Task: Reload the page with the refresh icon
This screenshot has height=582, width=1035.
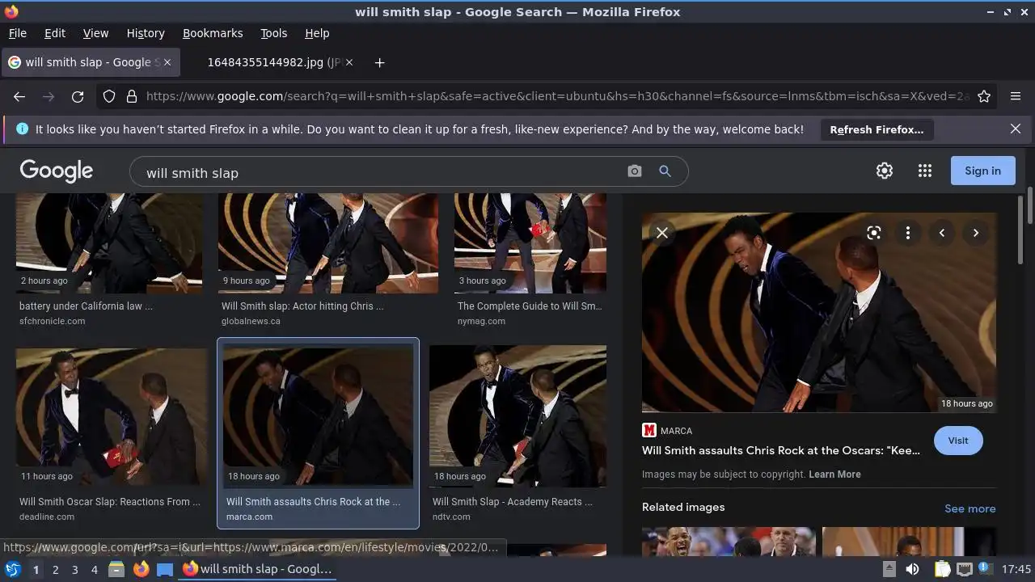Action: point(78,96)
